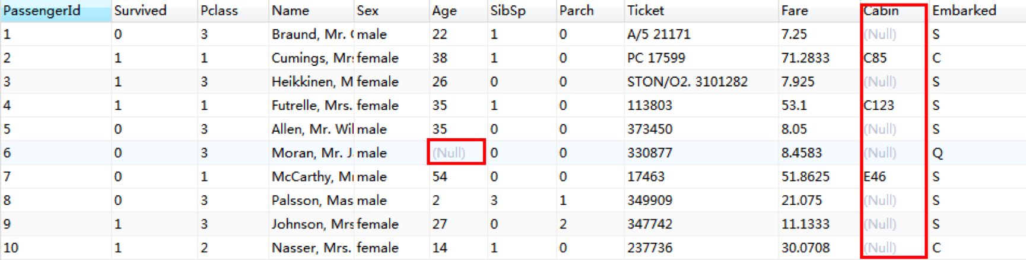Select the Fare column header
The height and width of the screenshot is (260, 1026).
tap(794, 11)
